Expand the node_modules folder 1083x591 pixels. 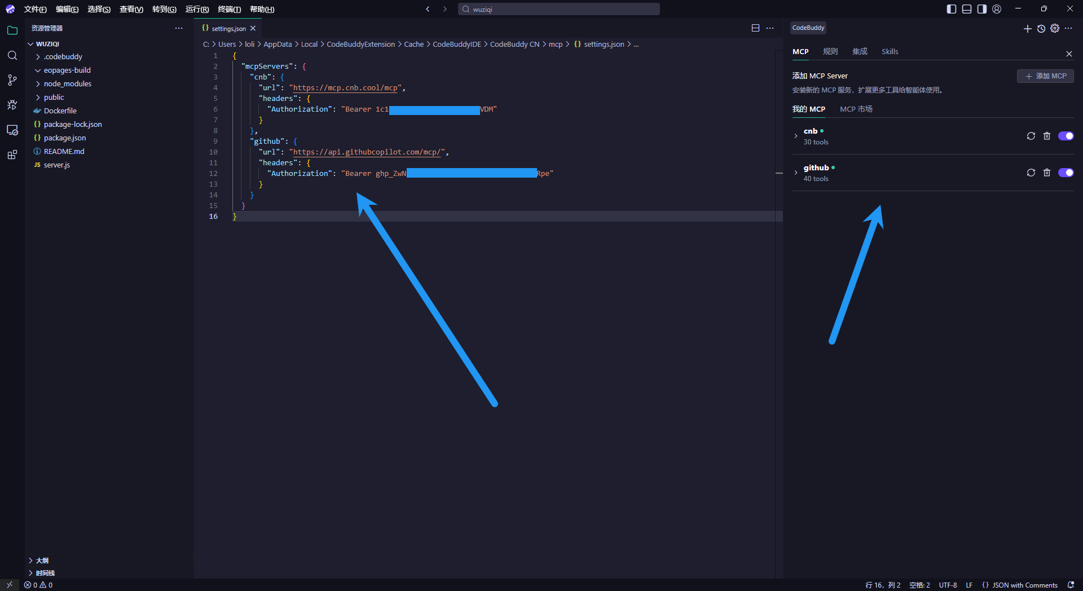[x=67, y=84]
